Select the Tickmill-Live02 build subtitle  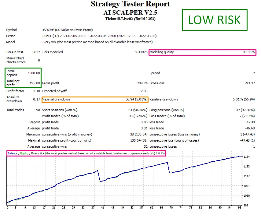130,19
